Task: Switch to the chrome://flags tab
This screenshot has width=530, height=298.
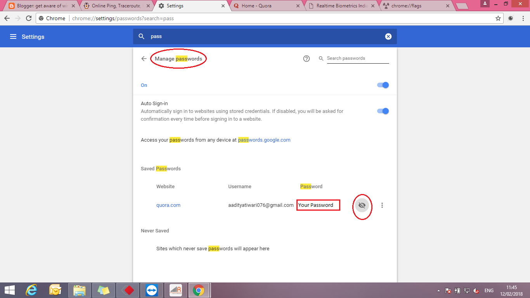Action: (x=416, y=6)
